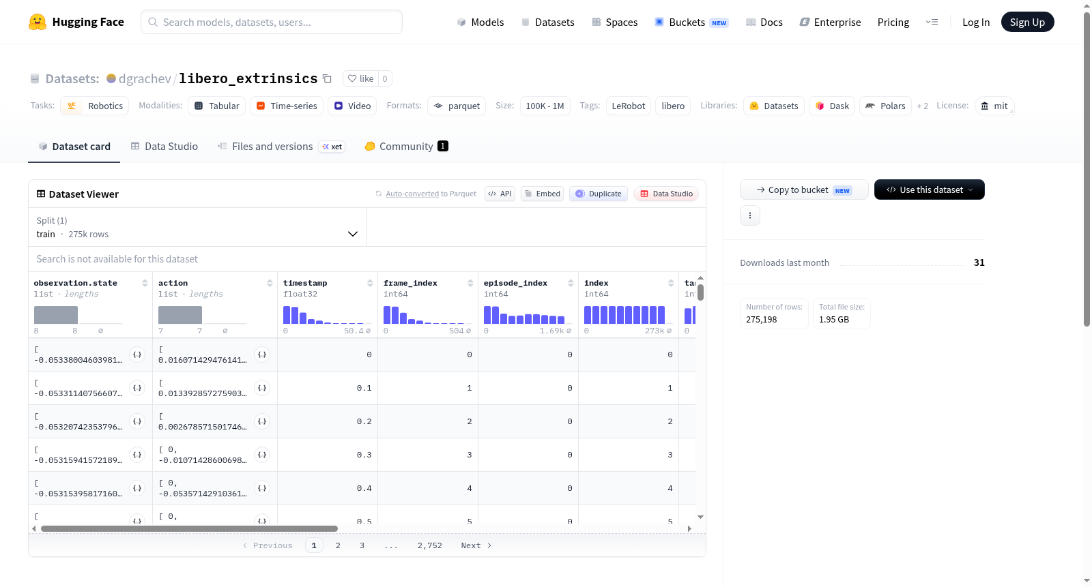Select the LeRobot tag
This screenshot has height=587, width=1092.
click(629, 106)
